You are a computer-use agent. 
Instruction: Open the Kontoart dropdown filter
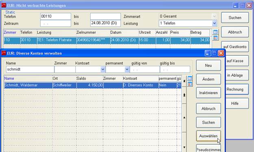coord(103,69)
